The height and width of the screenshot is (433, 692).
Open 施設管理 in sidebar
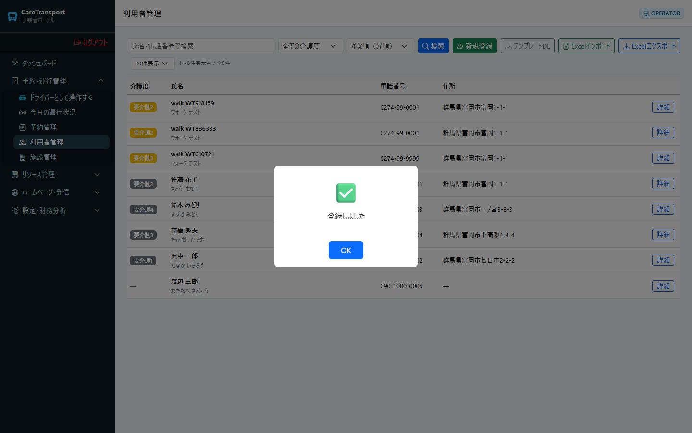[62, 157]
